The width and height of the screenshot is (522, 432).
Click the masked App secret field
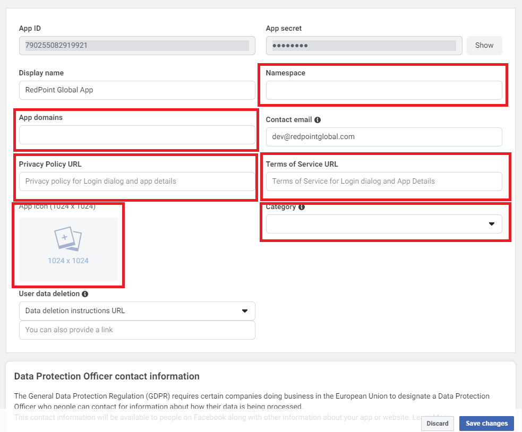pyautogui.click(x=364, y=46)
